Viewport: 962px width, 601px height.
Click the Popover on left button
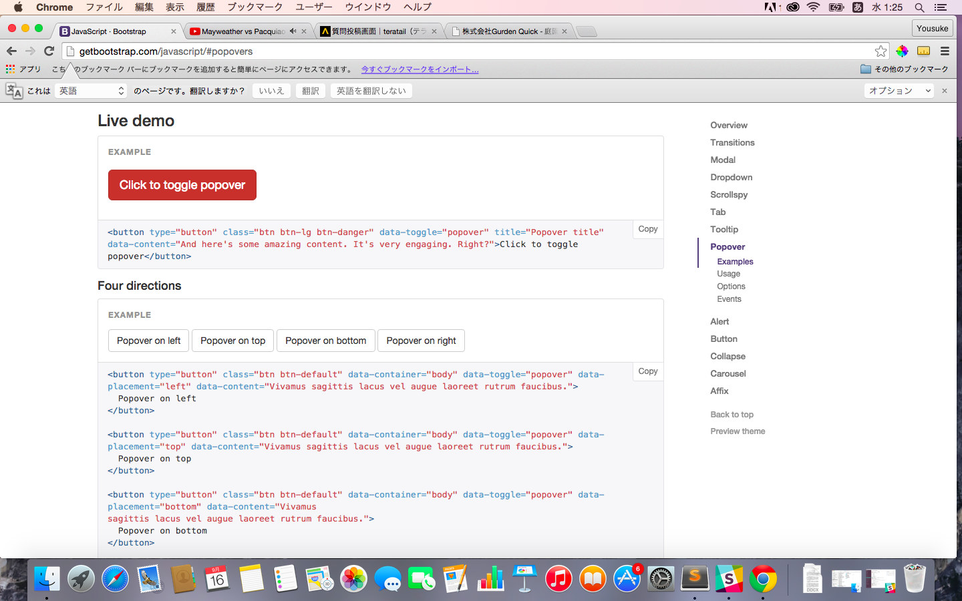point(148,341)
